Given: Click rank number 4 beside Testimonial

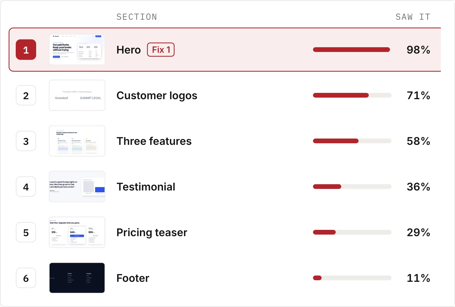Looking at the screenshot, I should click(26, 187).
